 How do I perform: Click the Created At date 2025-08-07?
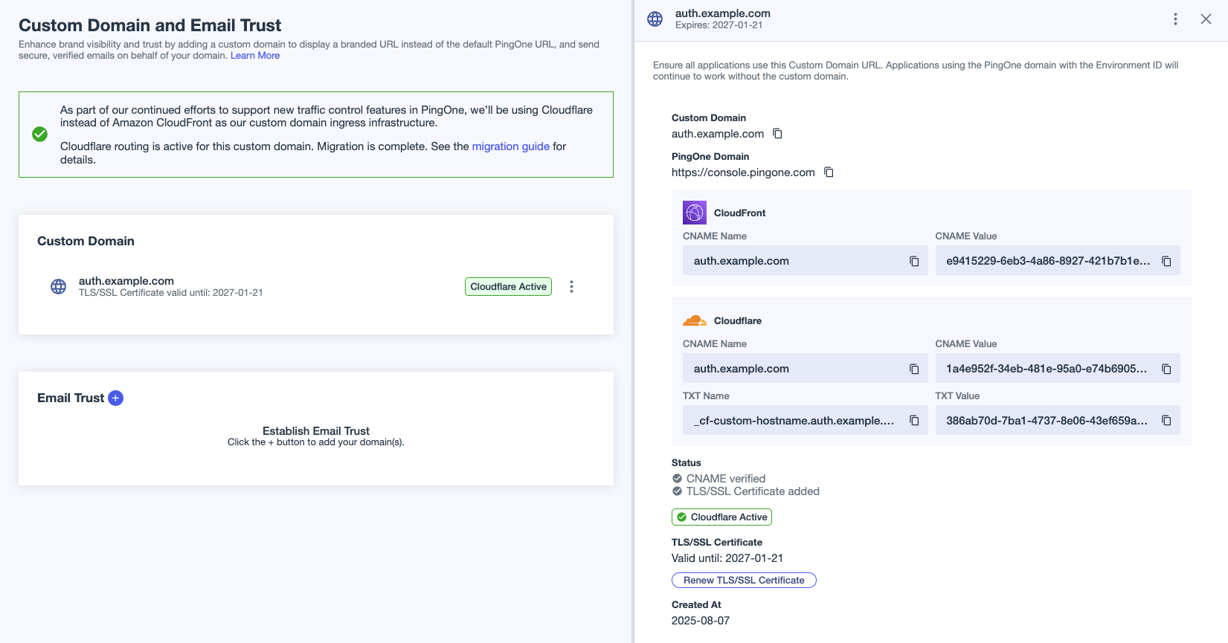pyautogui.click(x=701, y=621)
